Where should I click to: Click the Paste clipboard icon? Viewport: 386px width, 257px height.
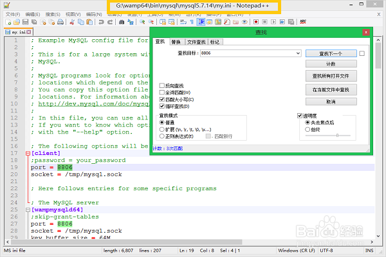(x=89, y=22)
